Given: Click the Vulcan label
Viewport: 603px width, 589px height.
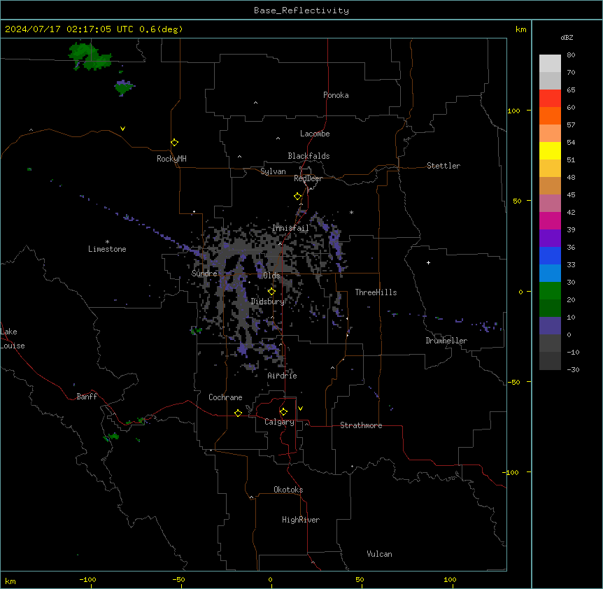Looking at the screenshot, I should pyautogui.click(x=380, y=554).
